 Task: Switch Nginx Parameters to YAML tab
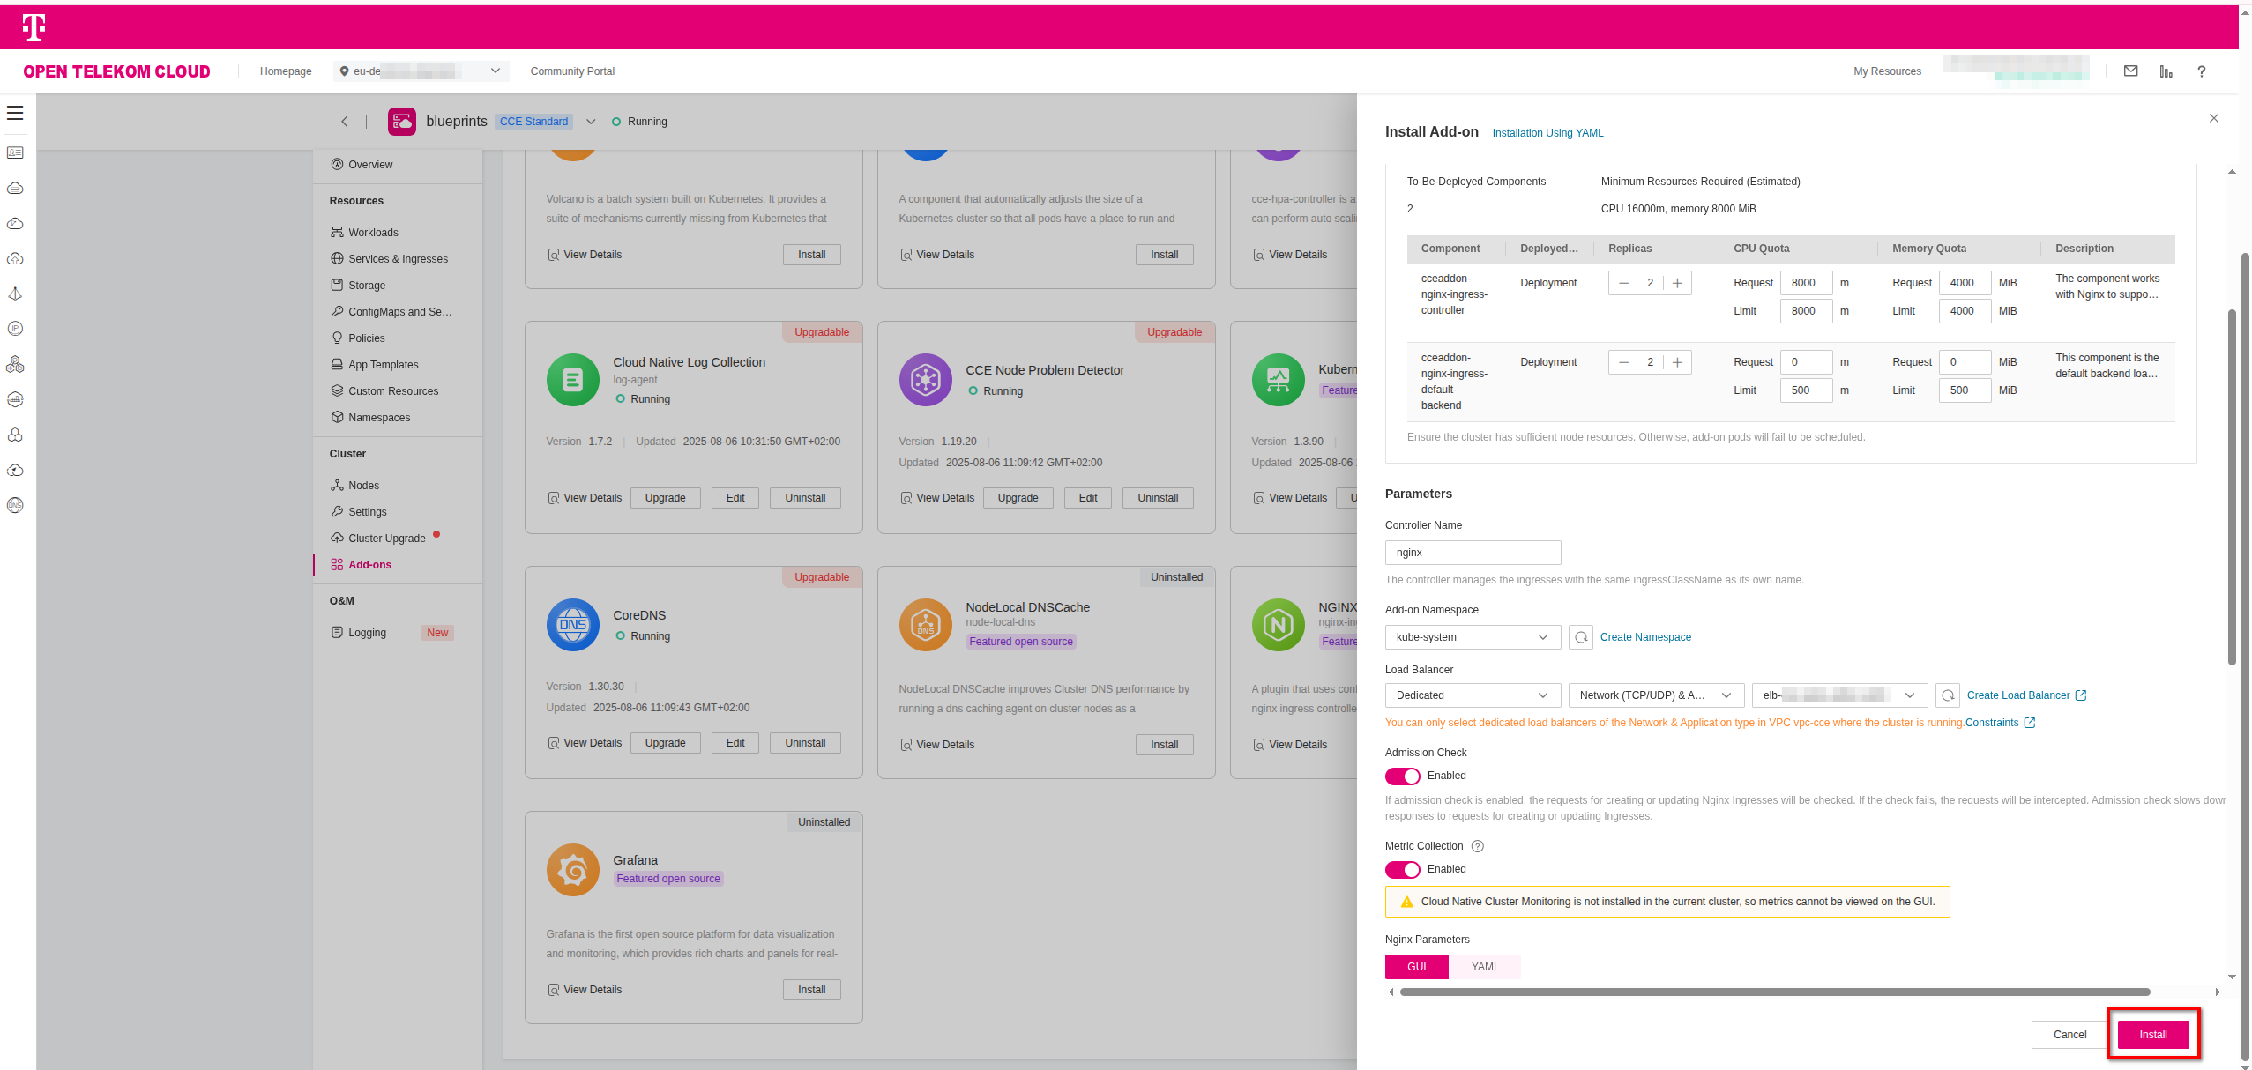pos(1485,967)
